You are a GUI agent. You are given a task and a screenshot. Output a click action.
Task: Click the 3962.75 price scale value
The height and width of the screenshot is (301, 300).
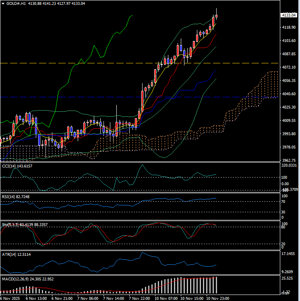[288, 160]
